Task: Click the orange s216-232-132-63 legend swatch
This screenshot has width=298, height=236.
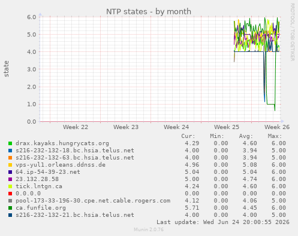Action: click(10, 158)
